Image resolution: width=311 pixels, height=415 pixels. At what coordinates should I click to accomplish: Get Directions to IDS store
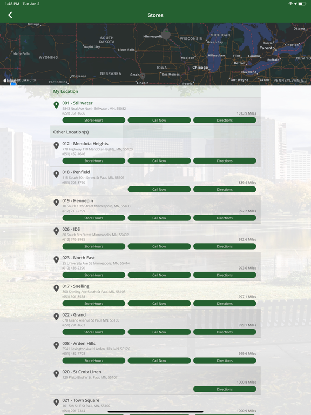point(225,246)
